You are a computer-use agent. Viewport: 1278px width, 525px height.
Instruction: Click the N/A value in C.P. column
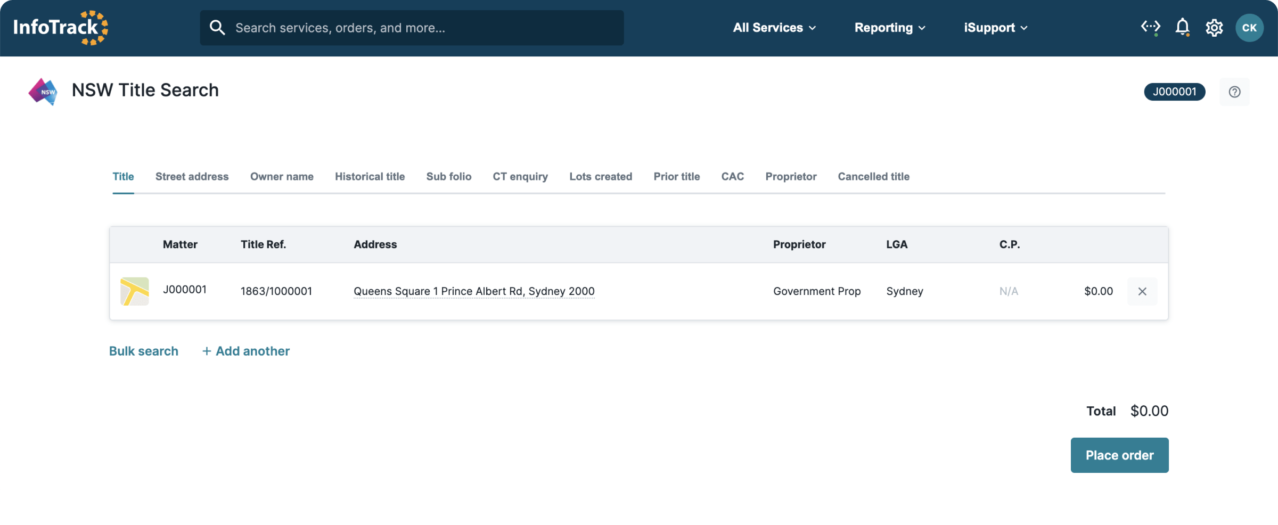(1009, 291)
